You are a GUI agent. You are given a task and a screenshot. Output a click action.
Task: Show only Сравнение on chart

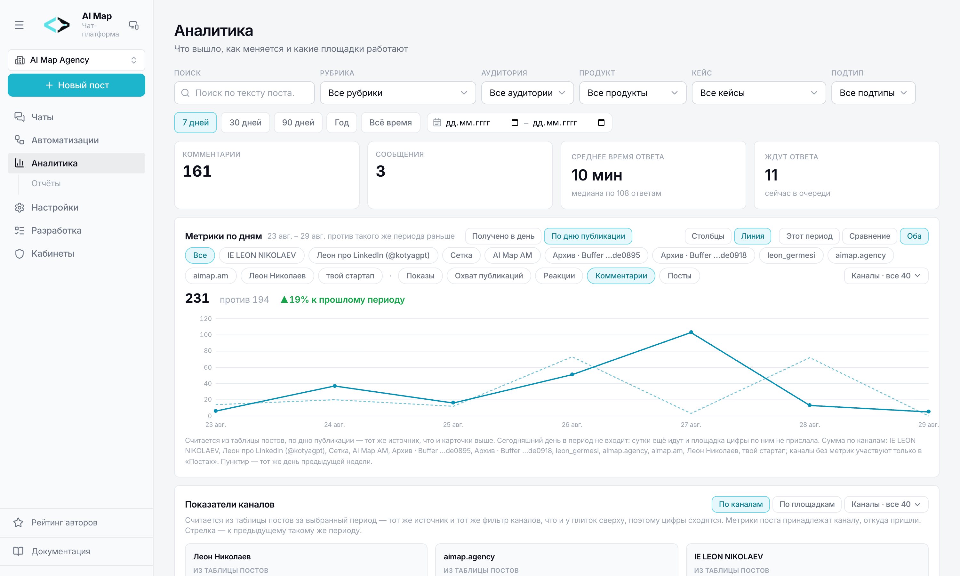coord(869,236)
